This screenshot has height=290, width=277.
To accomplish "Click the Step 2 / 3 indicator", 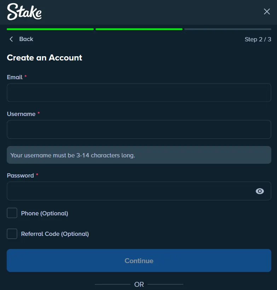I will 257,39.
